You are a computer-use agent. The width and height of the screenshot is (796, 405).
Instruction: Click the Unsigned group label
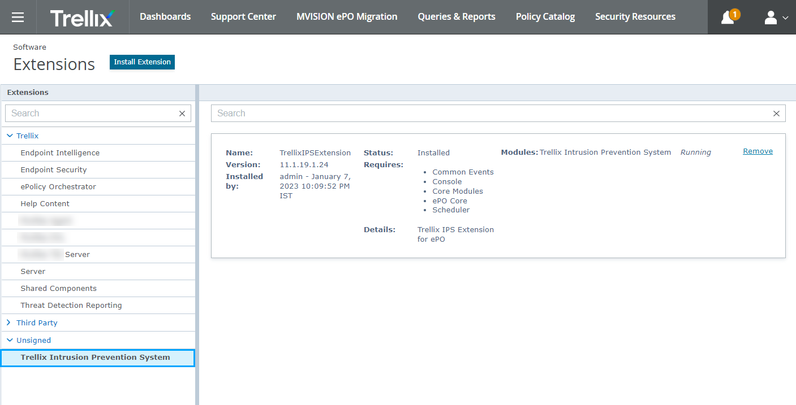[33, 341]
